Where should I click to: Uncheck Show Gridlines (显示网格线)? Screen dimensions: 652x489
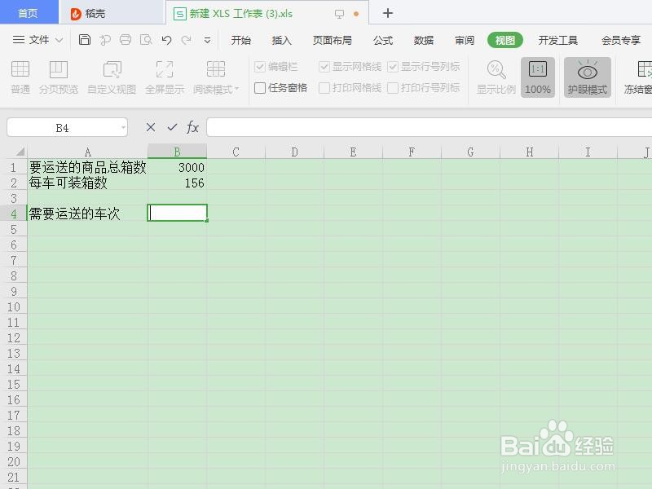pyautogui.click(x=325, y=67)
